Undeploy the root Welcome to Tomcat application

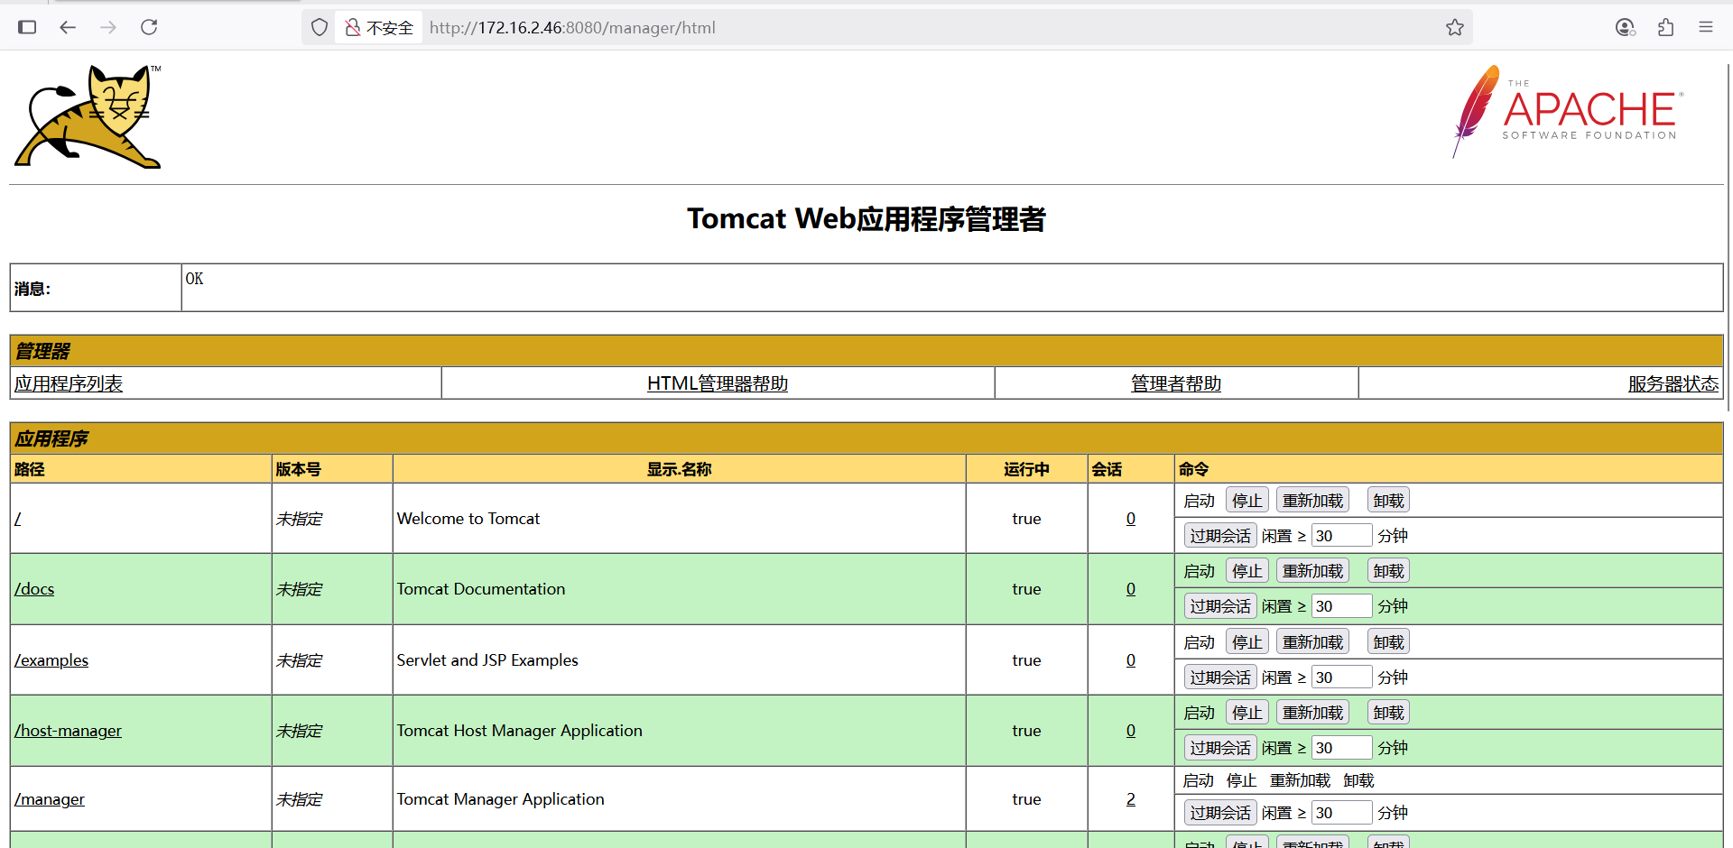1388,501
